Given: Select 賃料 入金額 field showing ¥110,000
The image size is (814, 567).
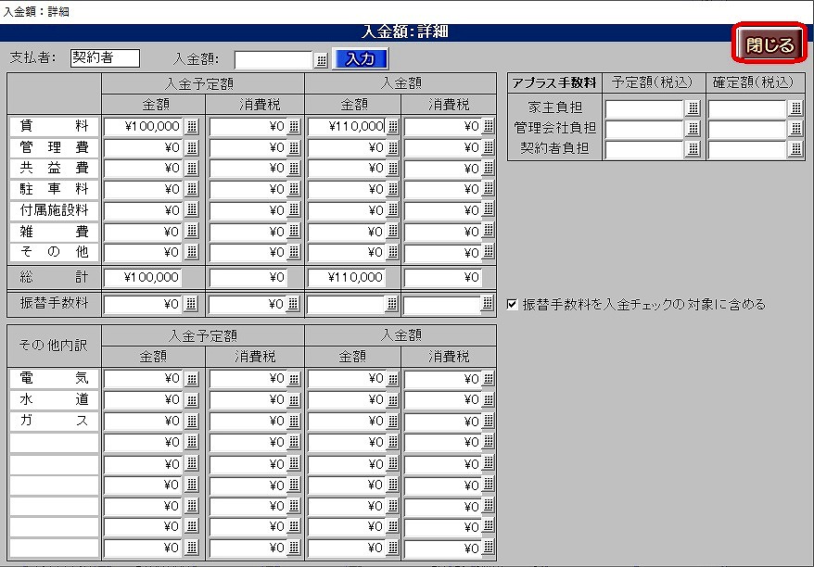Looking at the screenshot, I should 345,126.
